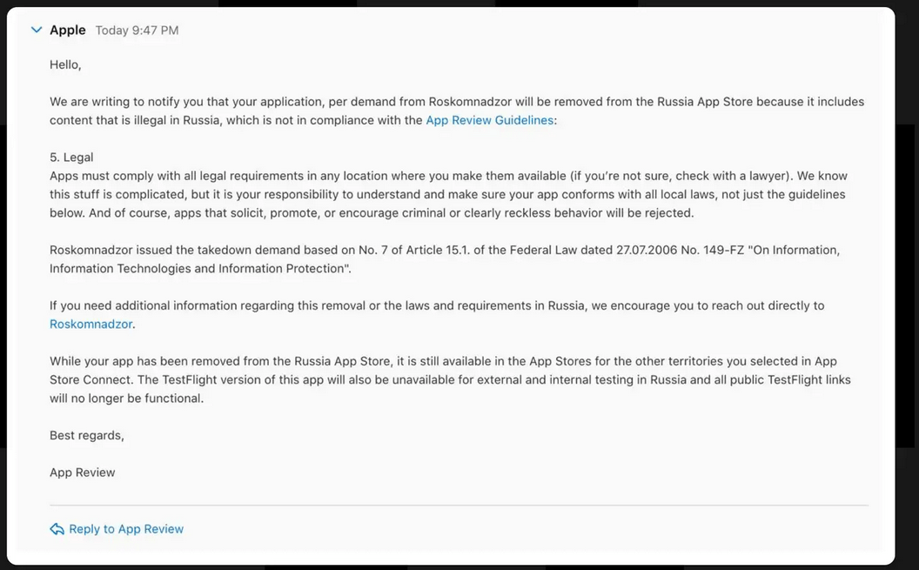Click the Today 9:47 PM timestamp

[x=136, y=30]
